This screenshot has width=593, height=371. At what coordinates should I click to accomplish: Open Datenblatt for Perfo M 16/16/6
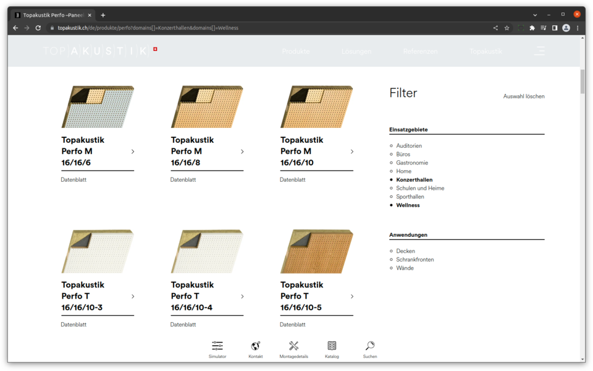[x=74, y=180]
